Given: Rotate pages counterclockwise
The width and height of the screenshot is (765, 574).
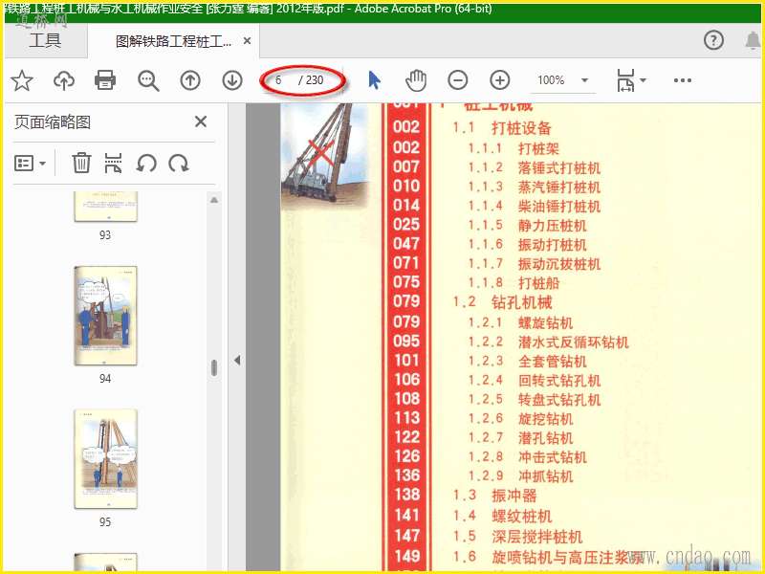Looking at the screenshot, I should pos(146,163).
